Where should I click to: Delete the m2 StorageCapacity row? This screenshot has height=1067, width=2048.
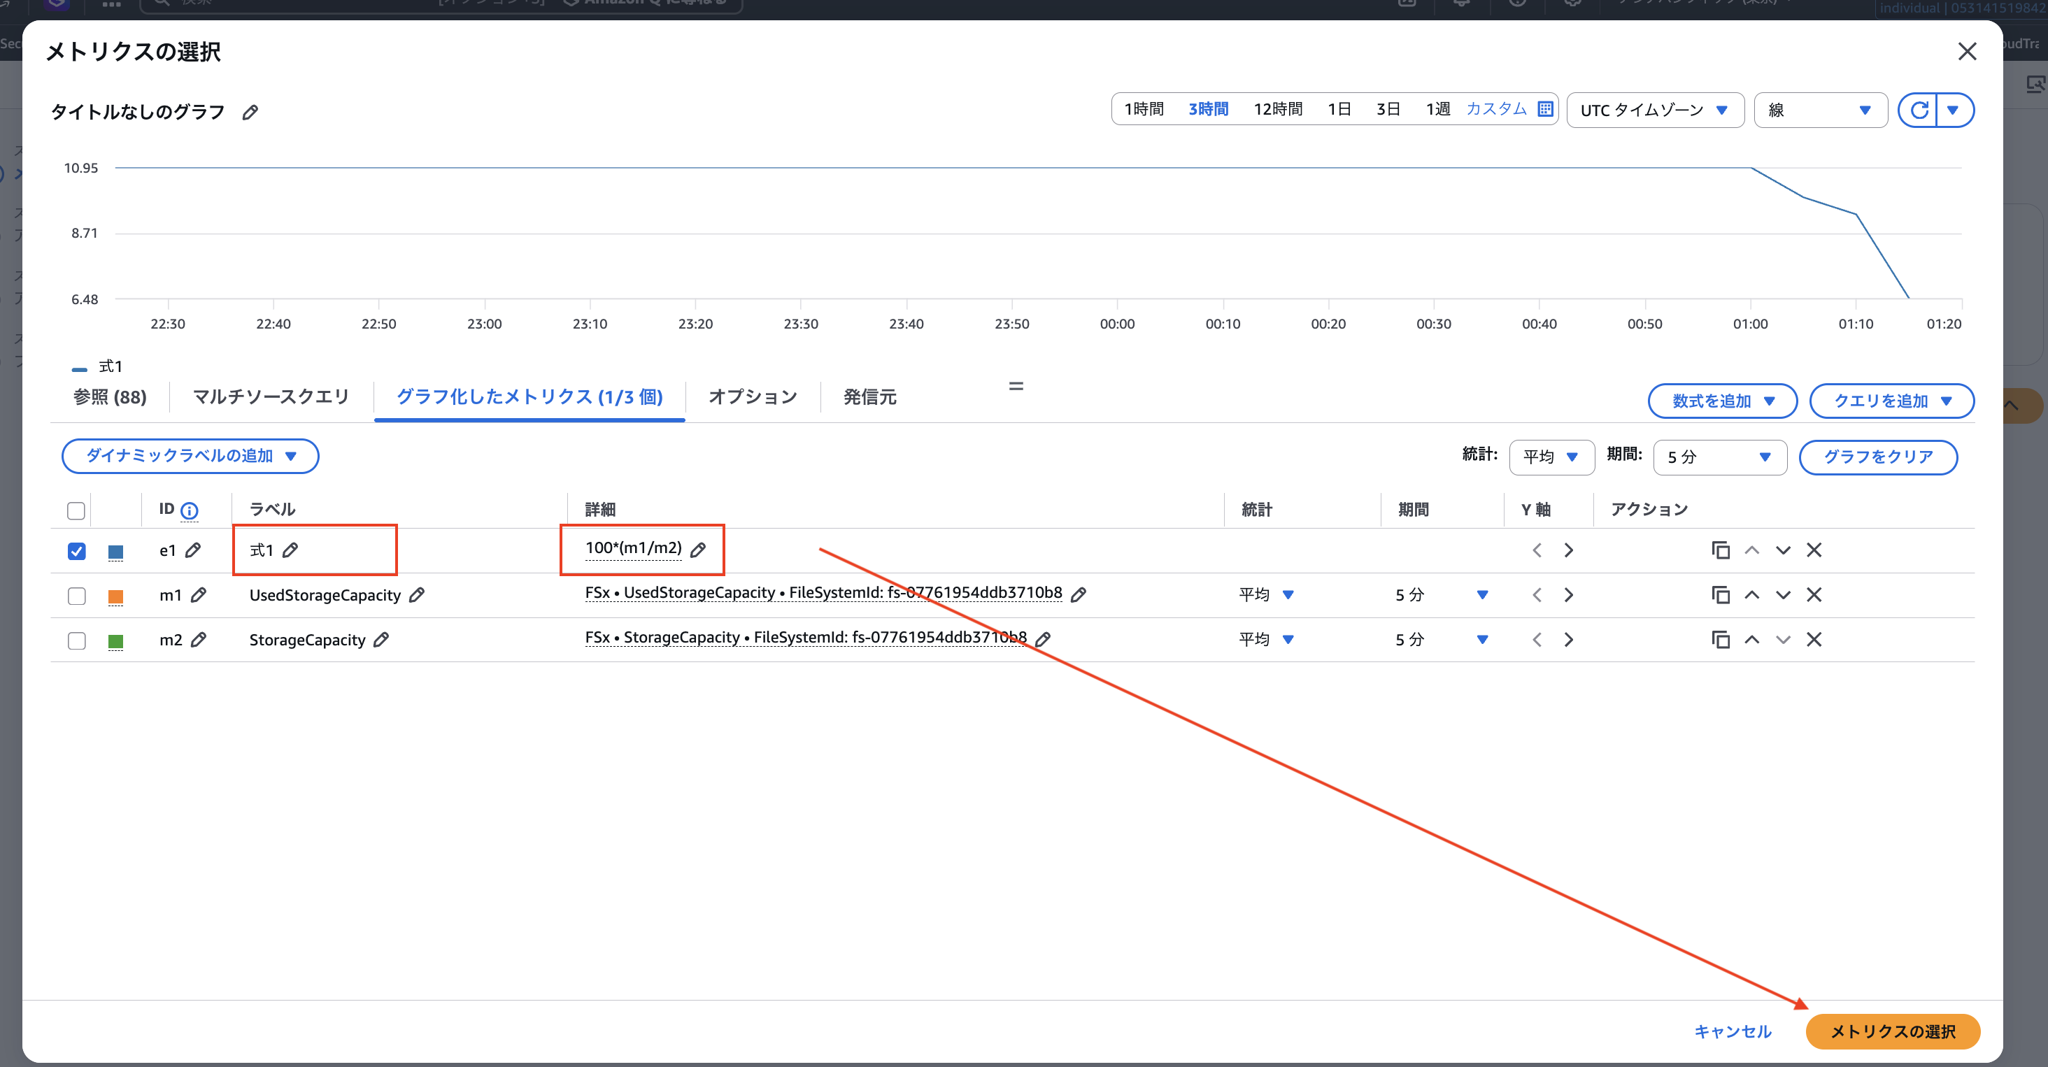pos(1815,640)
